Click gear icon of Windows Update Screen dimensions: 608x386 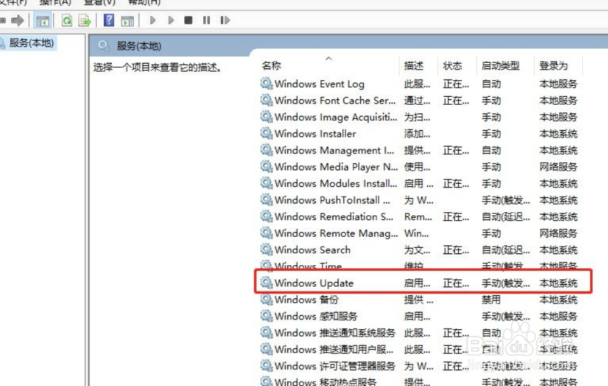pyautogui.click(x=266, y=282)
